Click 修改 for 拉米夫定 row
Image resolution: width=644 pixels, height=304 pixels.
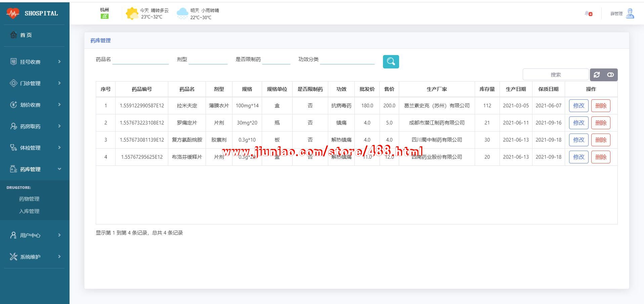tap(578, 106)
